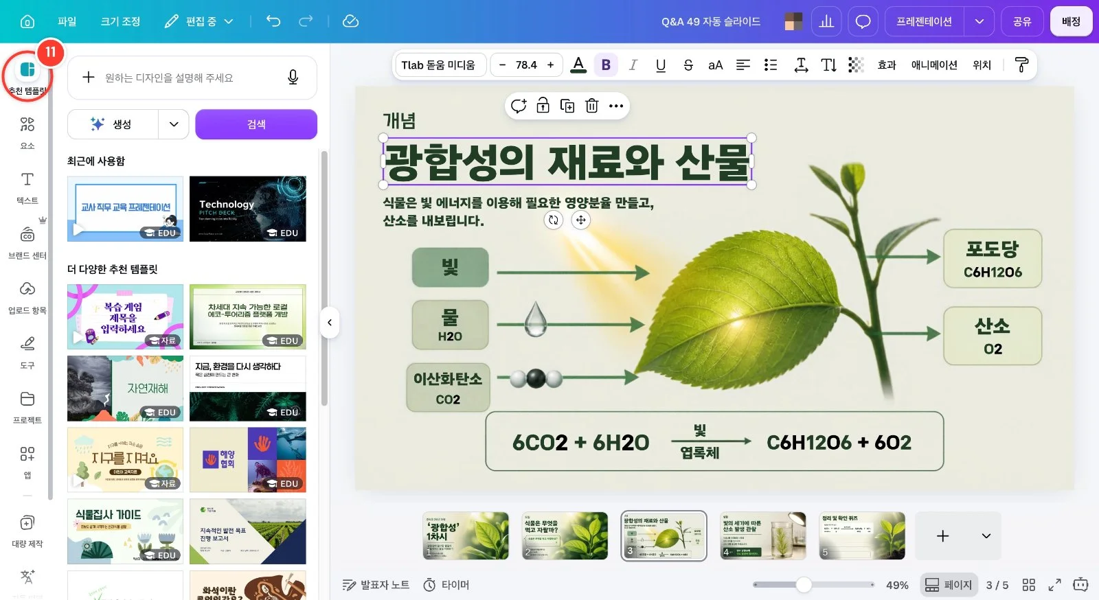This screenshot has height=600, width=1099.
Task: Toggle underline formatting
Action: pyautogui.click(x=661, y=65)
